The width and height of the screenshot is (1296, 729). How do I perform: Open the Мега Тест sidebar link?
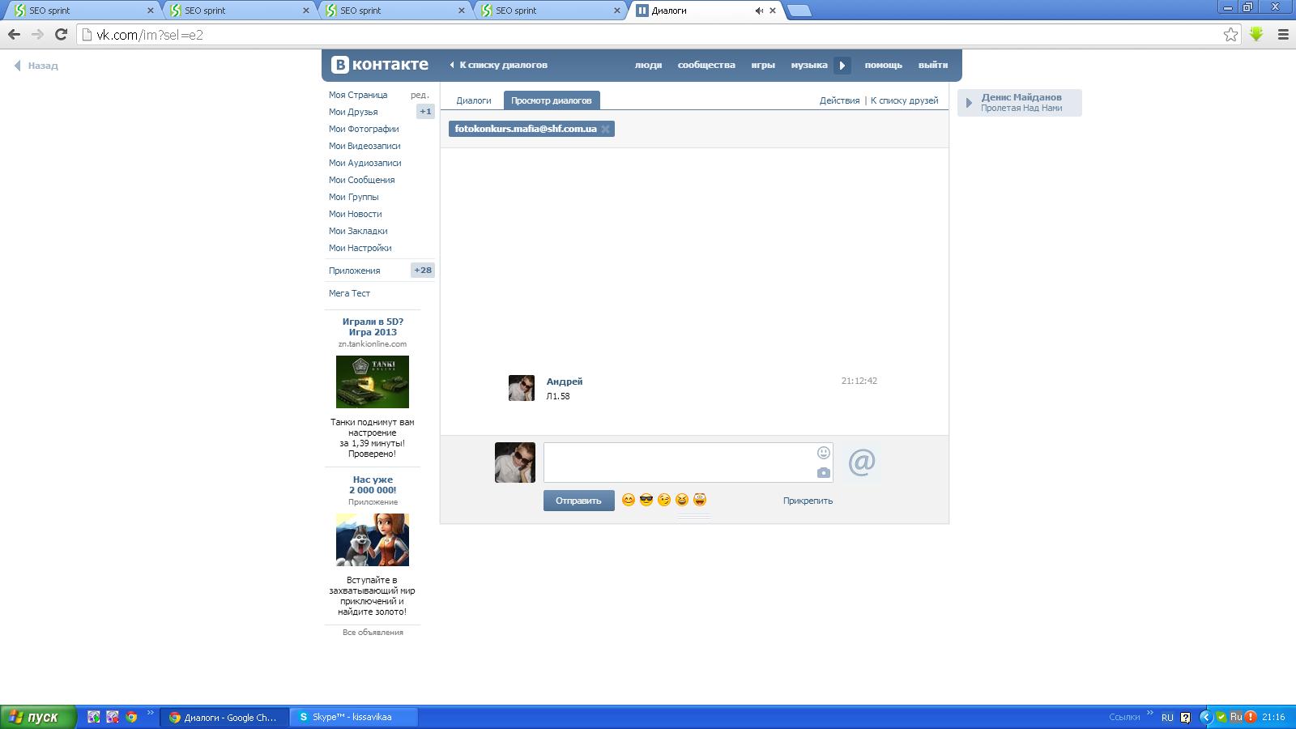(349, 293)
